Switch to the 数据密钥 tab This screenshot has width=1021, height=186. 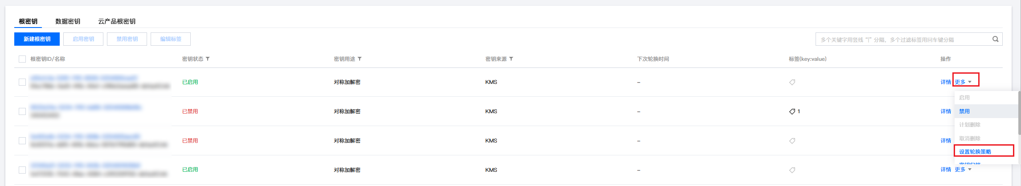click(x=68, y=21)
